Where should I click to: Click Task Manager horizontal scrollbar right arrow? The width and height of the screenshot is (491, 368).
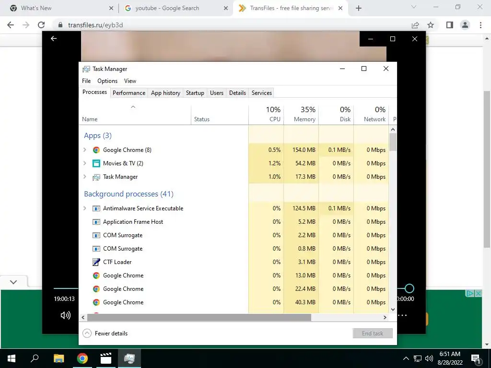click(385, 317)
